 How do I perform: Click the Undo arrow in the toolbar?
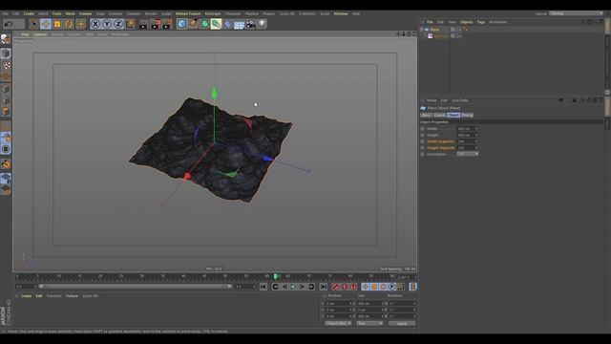9,24
